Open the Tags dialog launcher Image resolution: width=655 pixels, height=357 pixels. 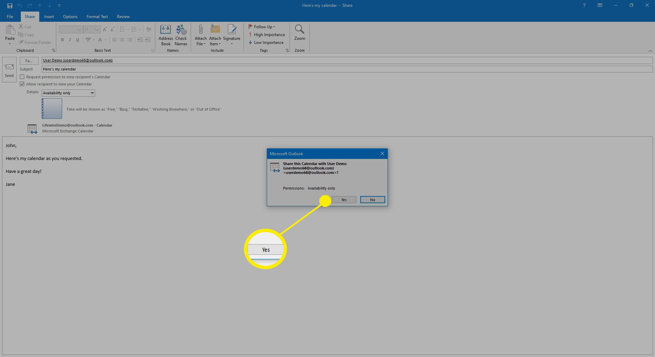287,50
